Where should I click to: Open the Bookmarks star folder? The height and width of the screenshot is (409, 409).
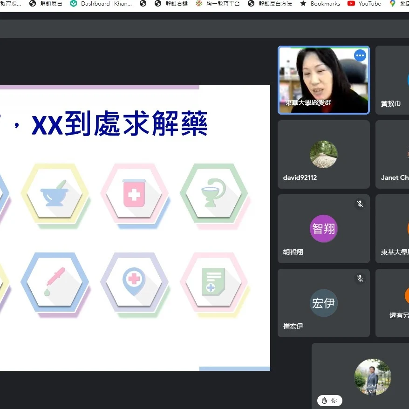[x=320, y=4]
